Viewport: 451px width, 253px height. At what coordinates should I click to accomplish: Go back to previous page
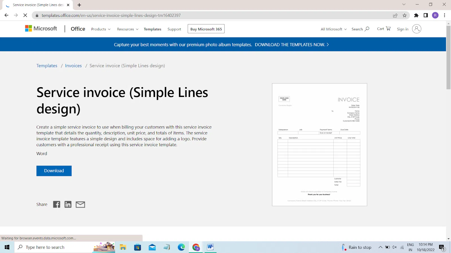click(6, 15)
